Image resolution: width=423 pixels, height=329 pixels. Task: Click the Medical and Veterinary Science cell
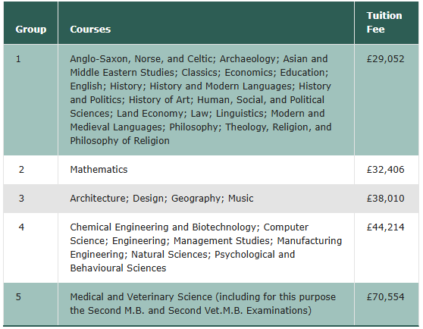[206, 304]
